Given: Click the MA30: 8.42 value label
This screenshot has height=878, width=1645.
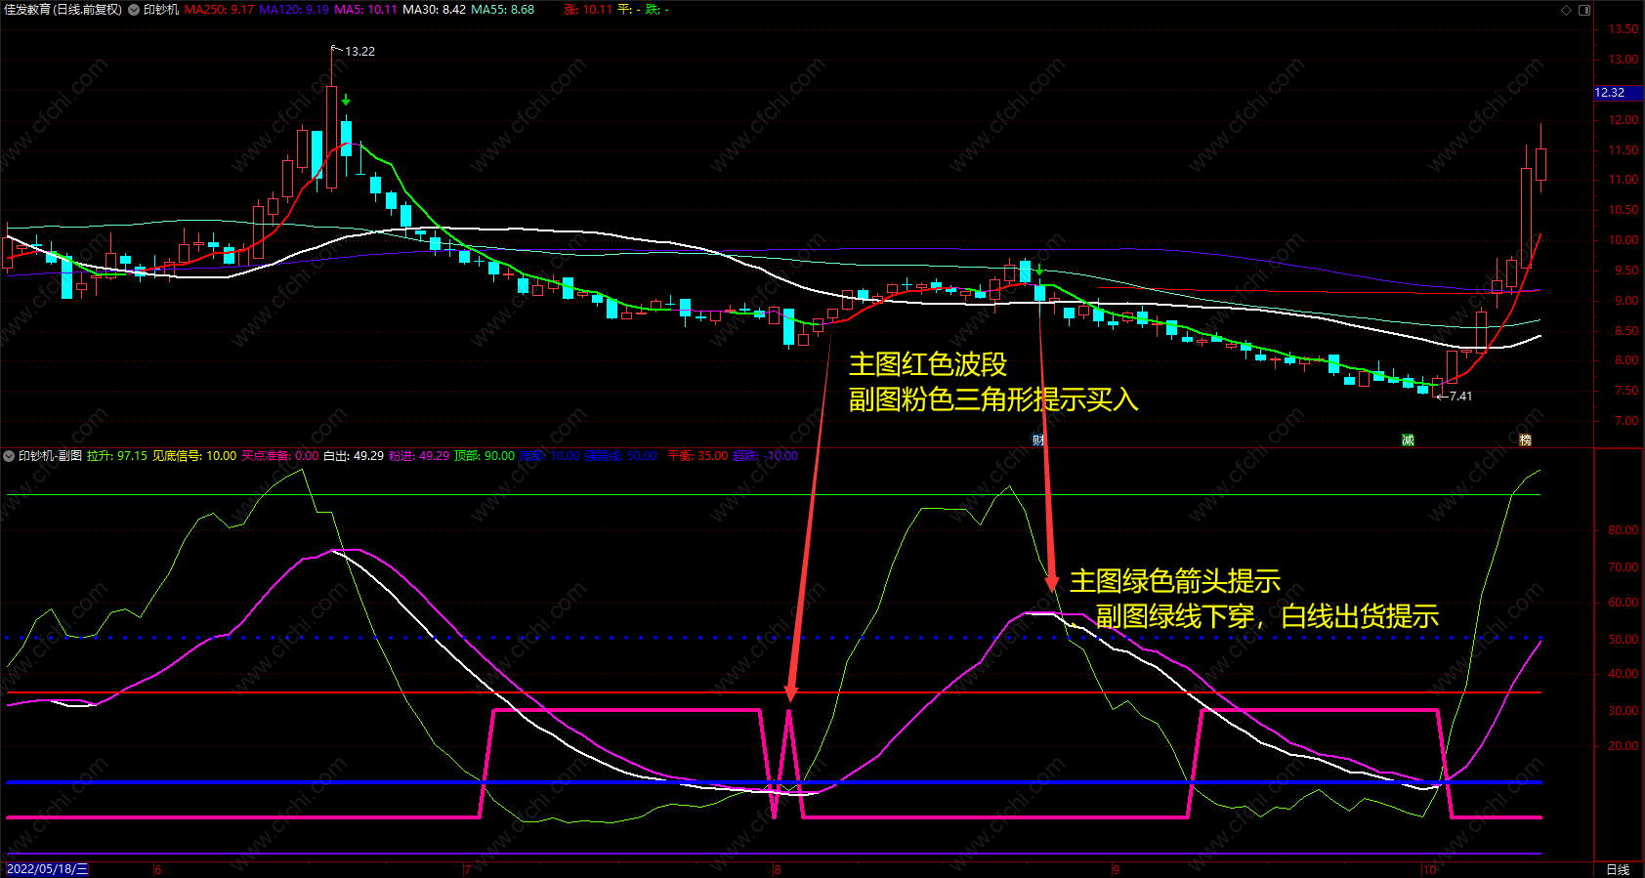Looking at the screenshot, I should [x=434, y=10].
